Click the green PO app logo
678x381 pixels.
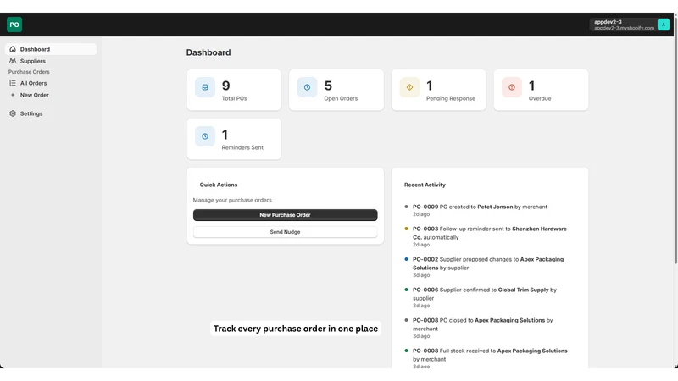coord(14,25)
